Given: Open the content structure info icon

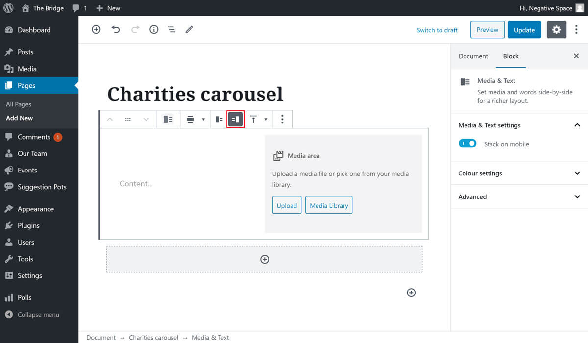Looking at the screenshot, I should (154, 30).
